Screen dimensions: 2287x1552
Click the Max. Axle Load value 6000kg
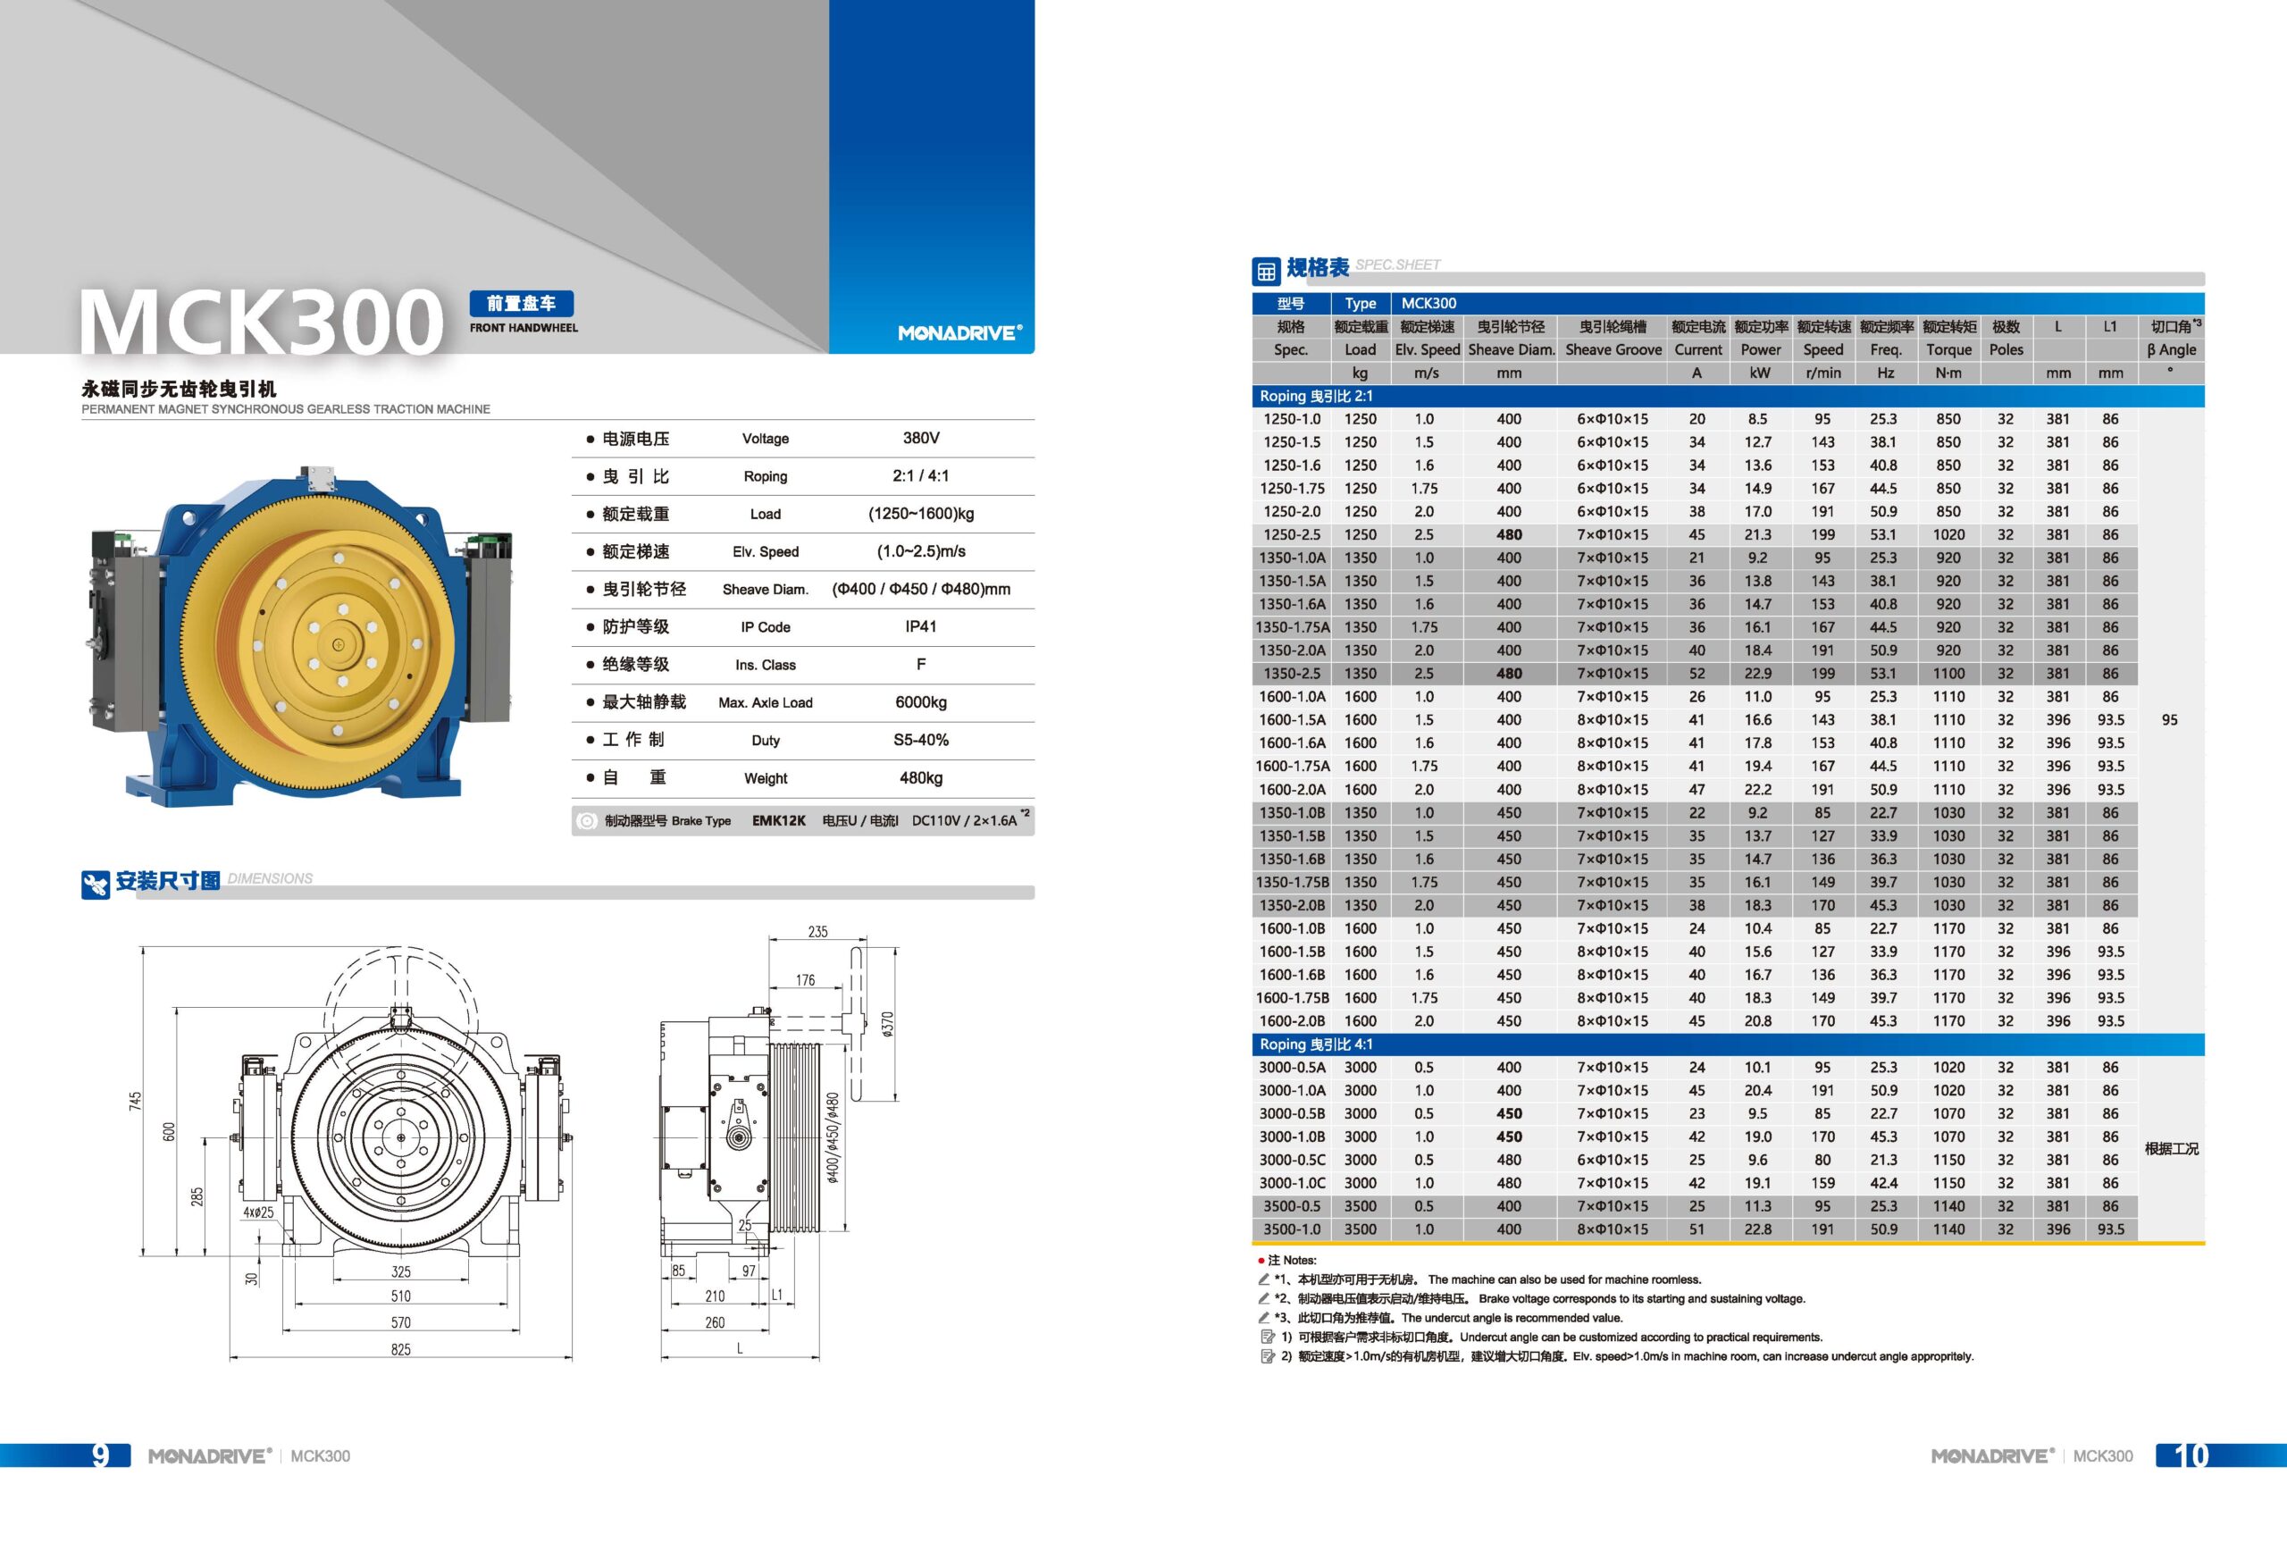pyautogui.click(x=921, y=701)
